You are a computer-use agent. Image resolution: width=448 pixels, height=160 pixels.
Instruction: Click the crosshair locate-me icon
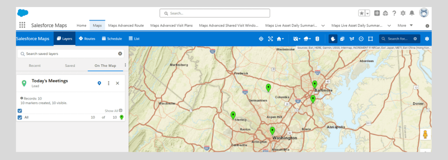tap(261, 39)
